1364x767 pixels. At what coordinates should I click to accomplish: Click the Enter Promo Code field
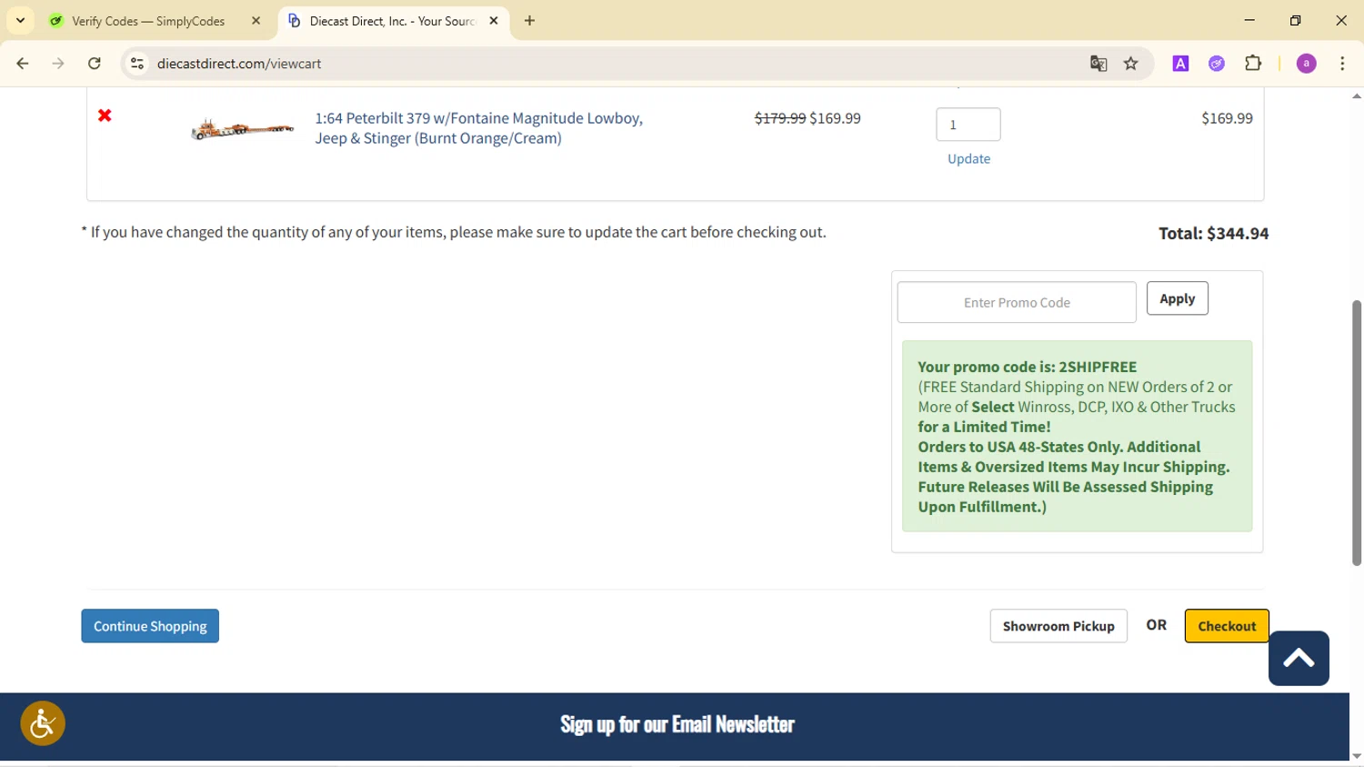pos(1017,302)
